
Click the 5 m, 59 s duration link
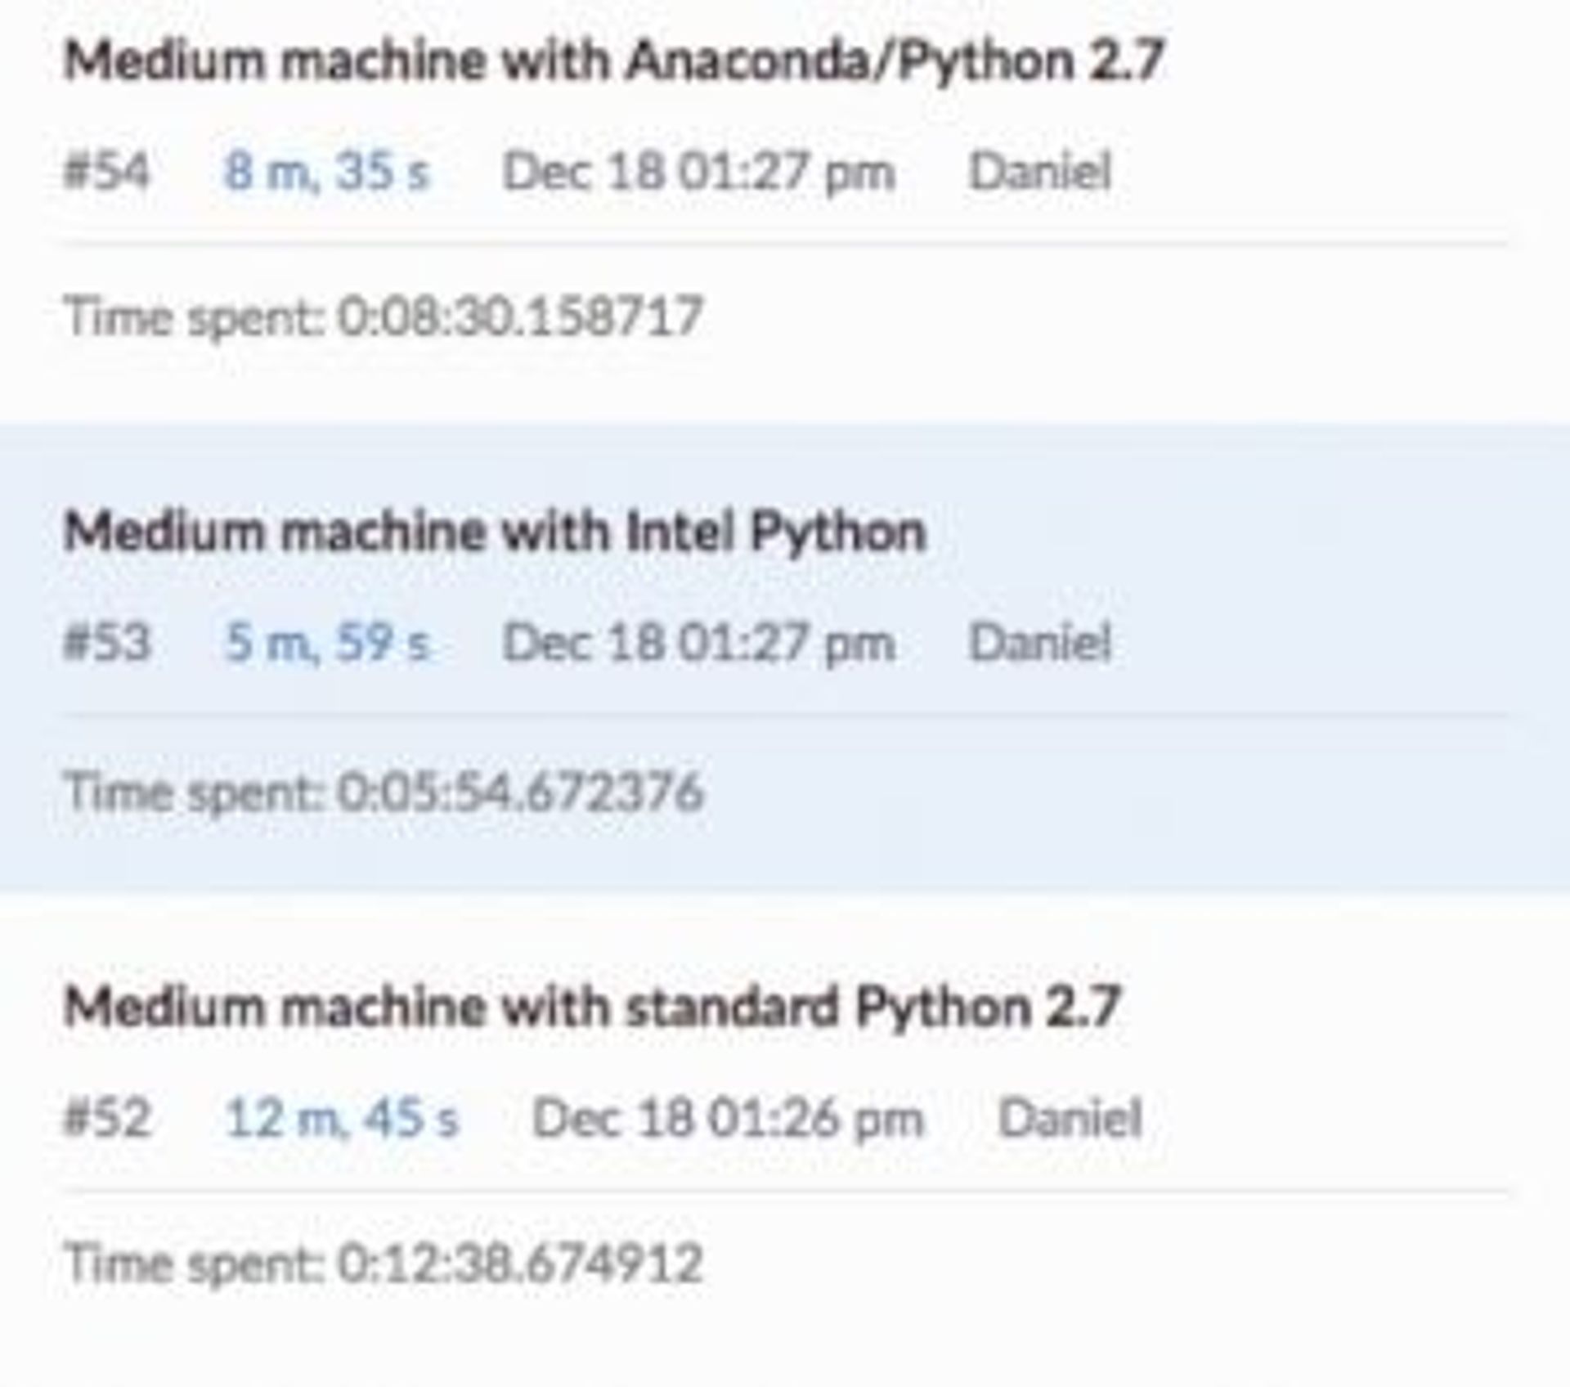click(x=327, y=642)
